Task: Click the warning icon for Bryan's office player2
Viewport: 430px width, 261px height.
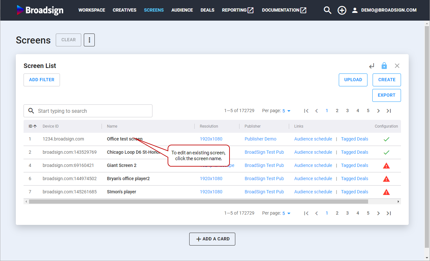Action: coord(386,179)
